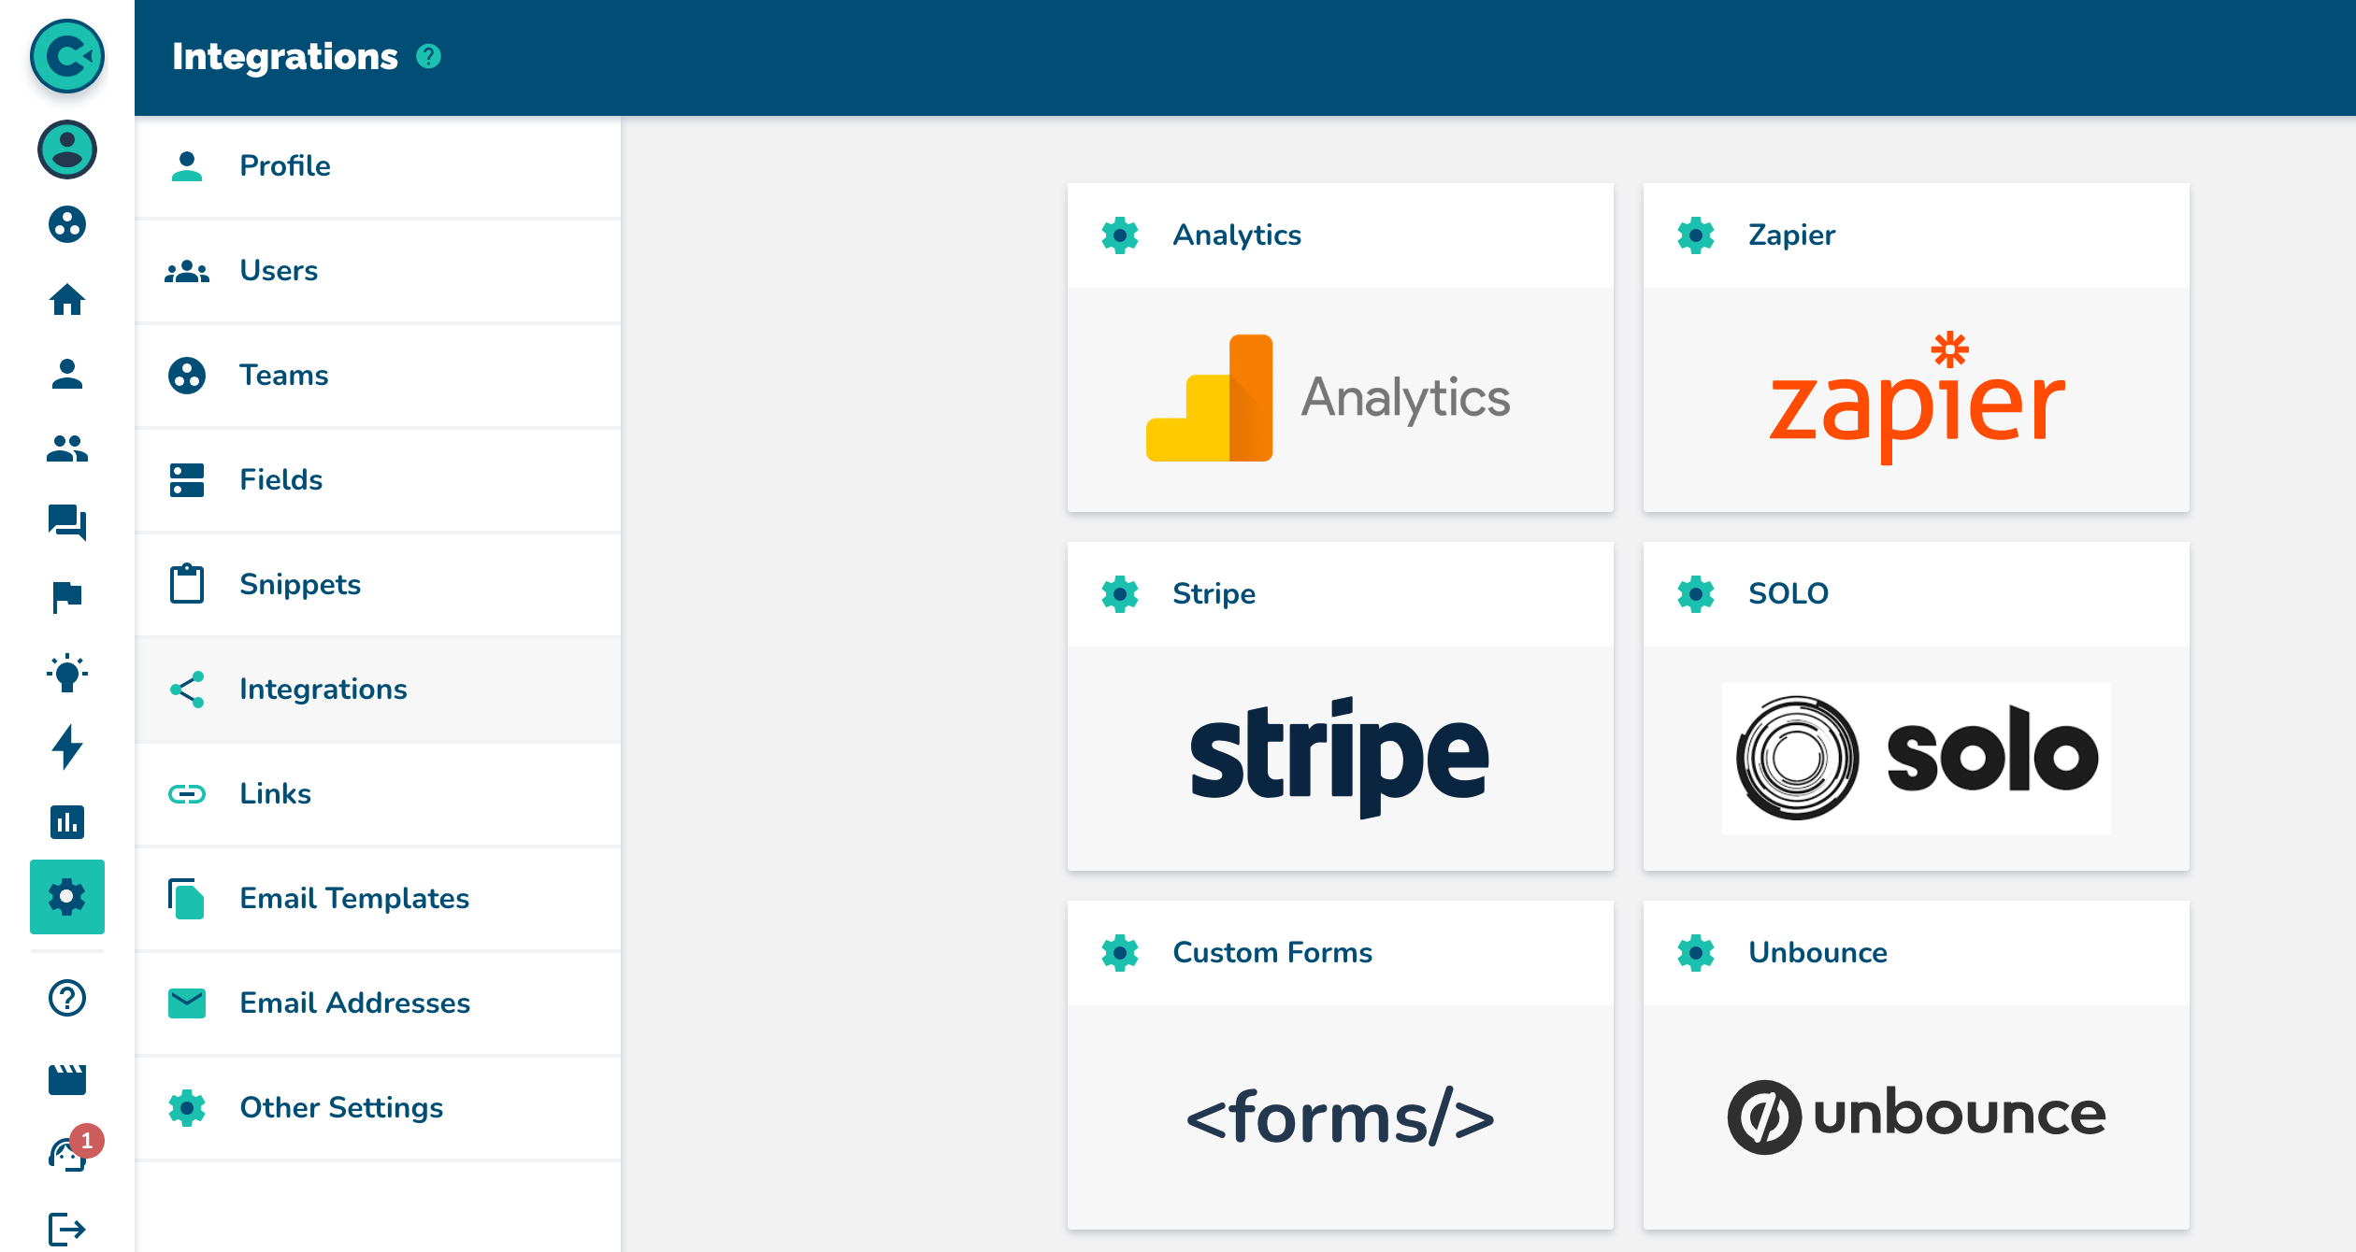Screen dimensions: 2356x1252
Task: Open the flag icon in sidebar
Action: pos(67,596)
